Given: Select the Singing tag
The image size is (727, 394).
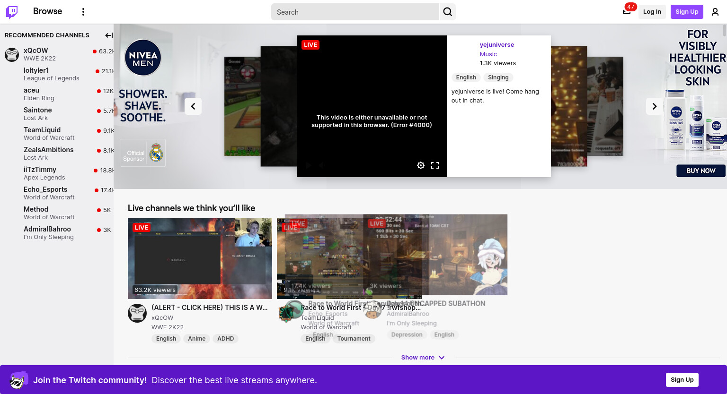Looking at the screenshot, I should point(498,77).
